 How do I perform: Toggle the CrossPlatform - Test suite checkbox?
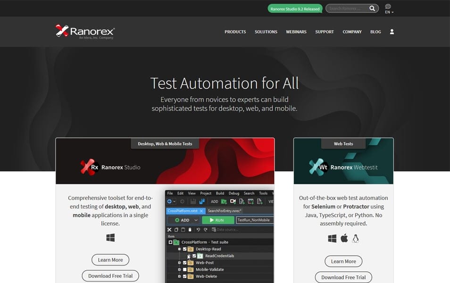[170, 242]
